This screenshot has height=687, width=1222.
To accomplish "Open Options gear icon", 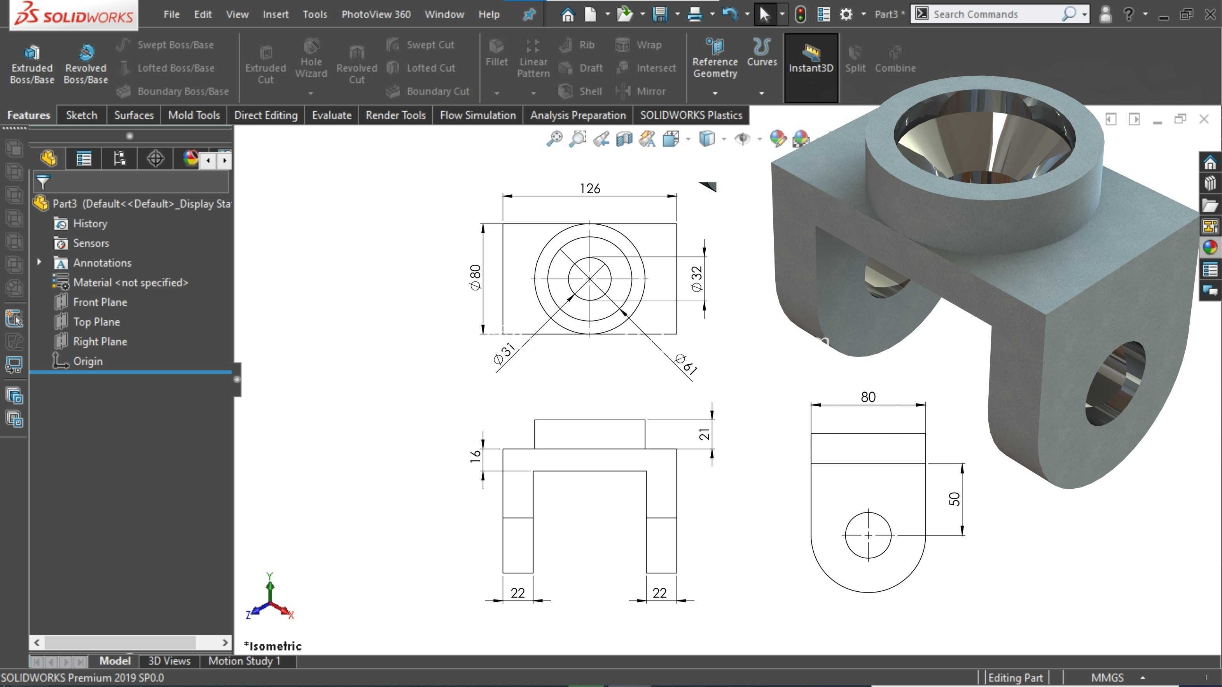I will click(846, 14).
